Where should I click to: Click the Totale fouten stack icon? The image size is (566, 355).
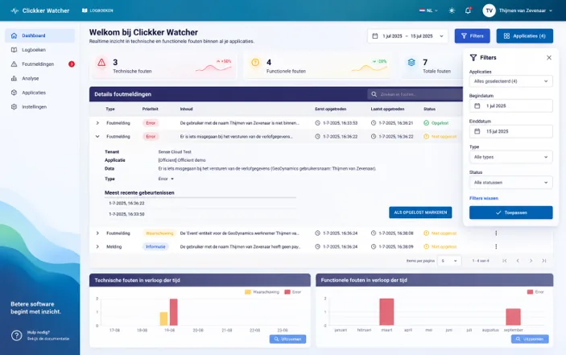(x=411, y=63)
